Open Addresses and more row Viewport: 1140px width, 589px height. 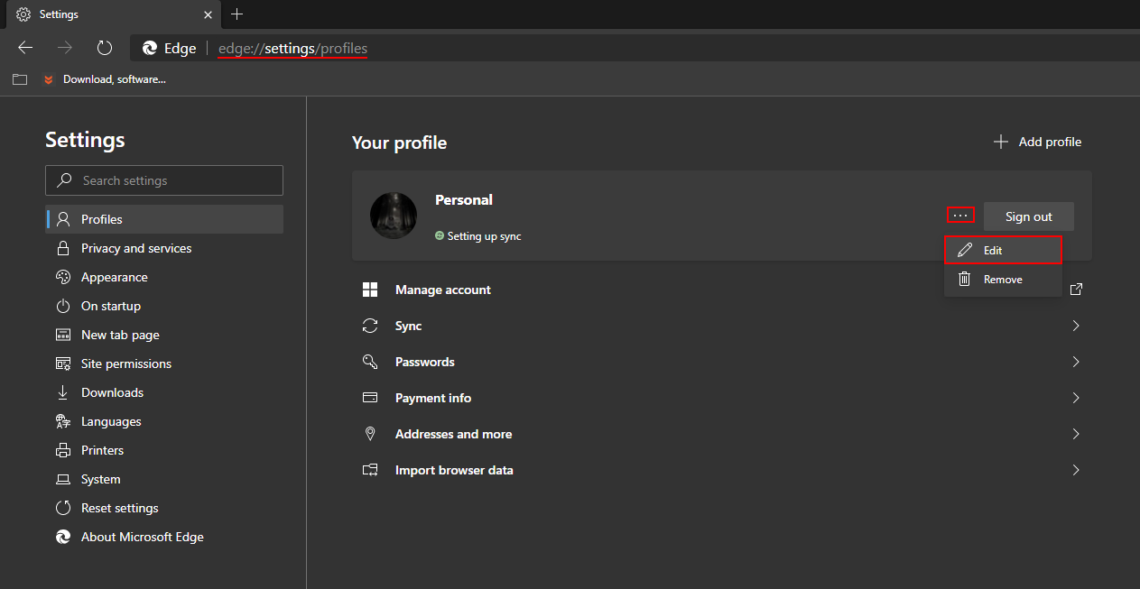722,434
